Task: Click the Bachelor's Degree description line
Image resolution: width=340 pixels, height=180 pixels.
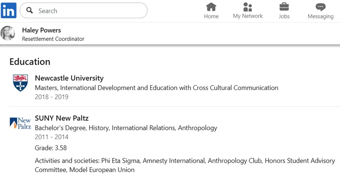Action: 126,128
